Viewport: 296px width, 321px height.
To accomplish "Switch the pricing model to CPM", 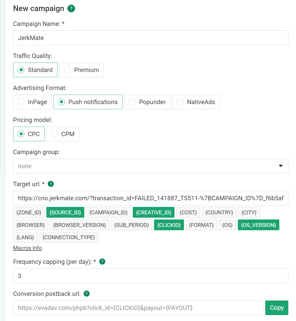I will 63,134.
